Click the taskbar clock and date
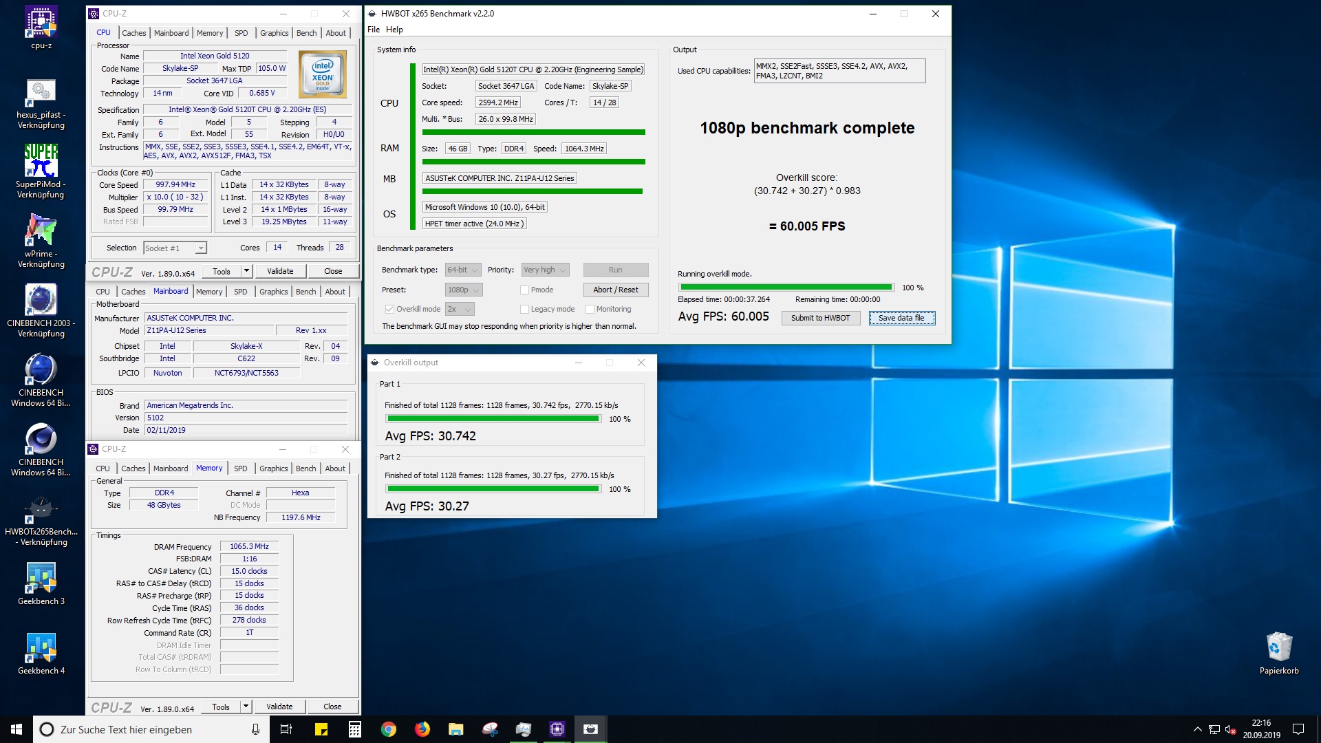Viewport: 1321px width, 743px height. [1261, 729]
